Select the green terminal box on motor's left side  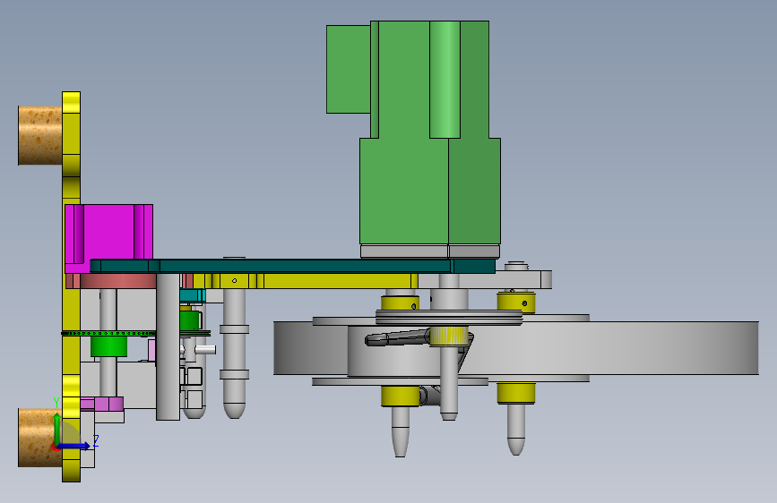[349, 69]
